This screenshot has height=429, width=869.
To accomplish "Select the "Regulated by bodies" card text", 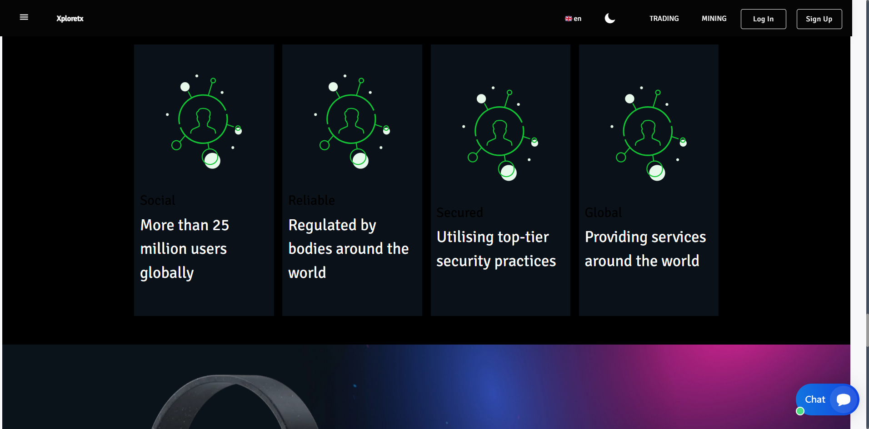I will point(348,249).
